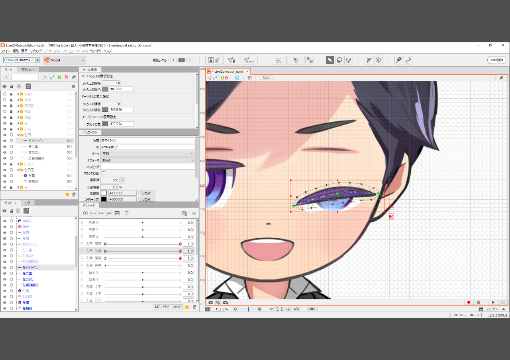The image size is (510, 360).
Task: Click the pin icon at canvas toolbar right
Action: click(501, 78)
